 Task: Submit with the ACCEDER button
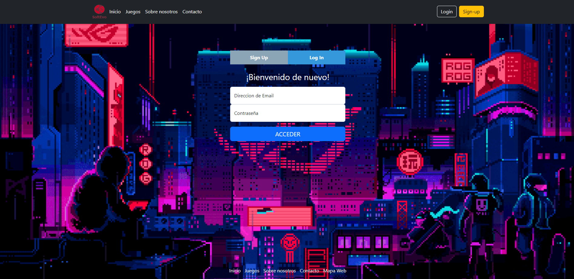pos(288,134)
